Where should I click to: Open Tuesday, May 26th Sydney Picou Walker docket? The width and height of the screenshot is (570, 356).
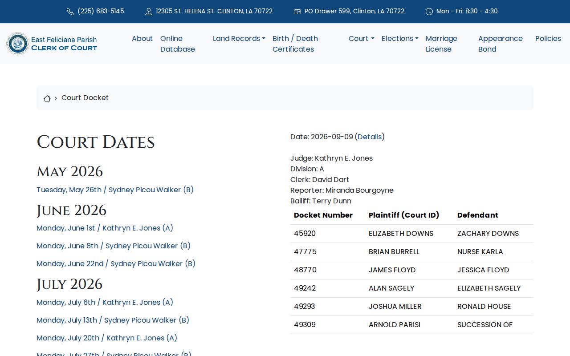point(115,190)
